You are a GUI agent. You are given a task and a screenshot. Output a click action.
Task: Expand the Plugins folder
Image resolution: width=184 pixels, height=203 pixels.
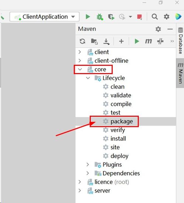88,164
